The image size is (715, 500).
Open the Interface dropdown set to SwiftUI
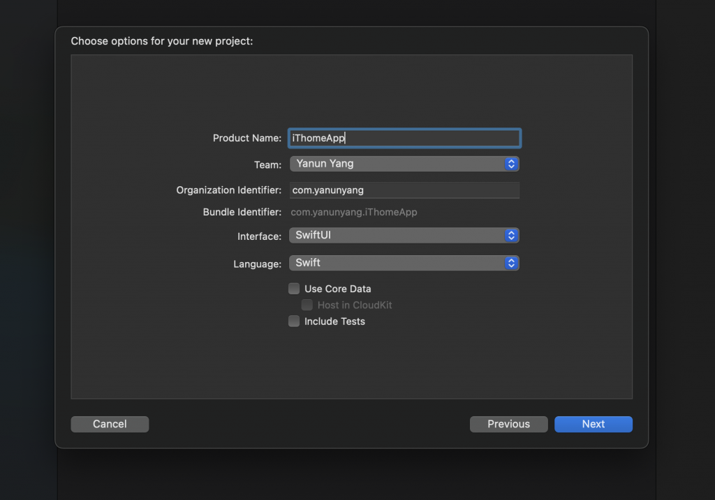(398, 236)
